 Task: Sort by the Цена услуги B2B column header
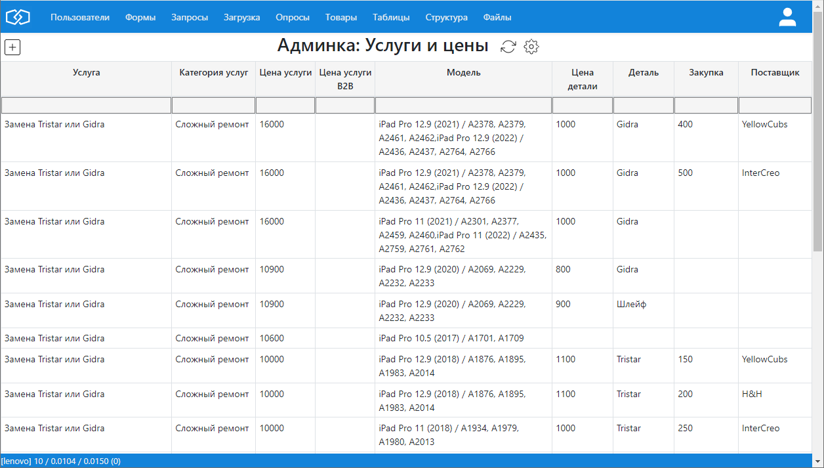point(345,79)
